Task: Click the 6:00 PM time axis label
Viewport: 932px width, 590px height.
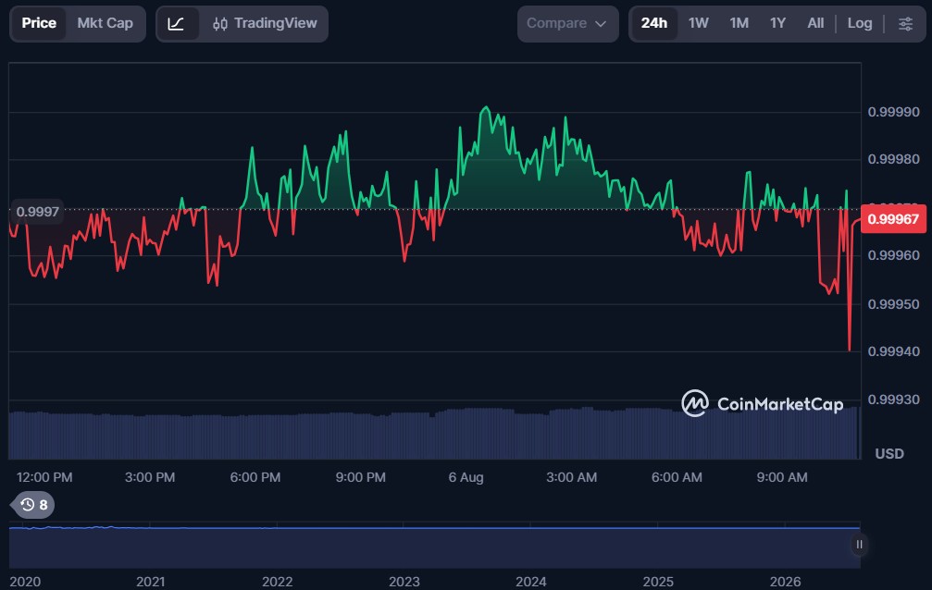Action: click(255, 478)
